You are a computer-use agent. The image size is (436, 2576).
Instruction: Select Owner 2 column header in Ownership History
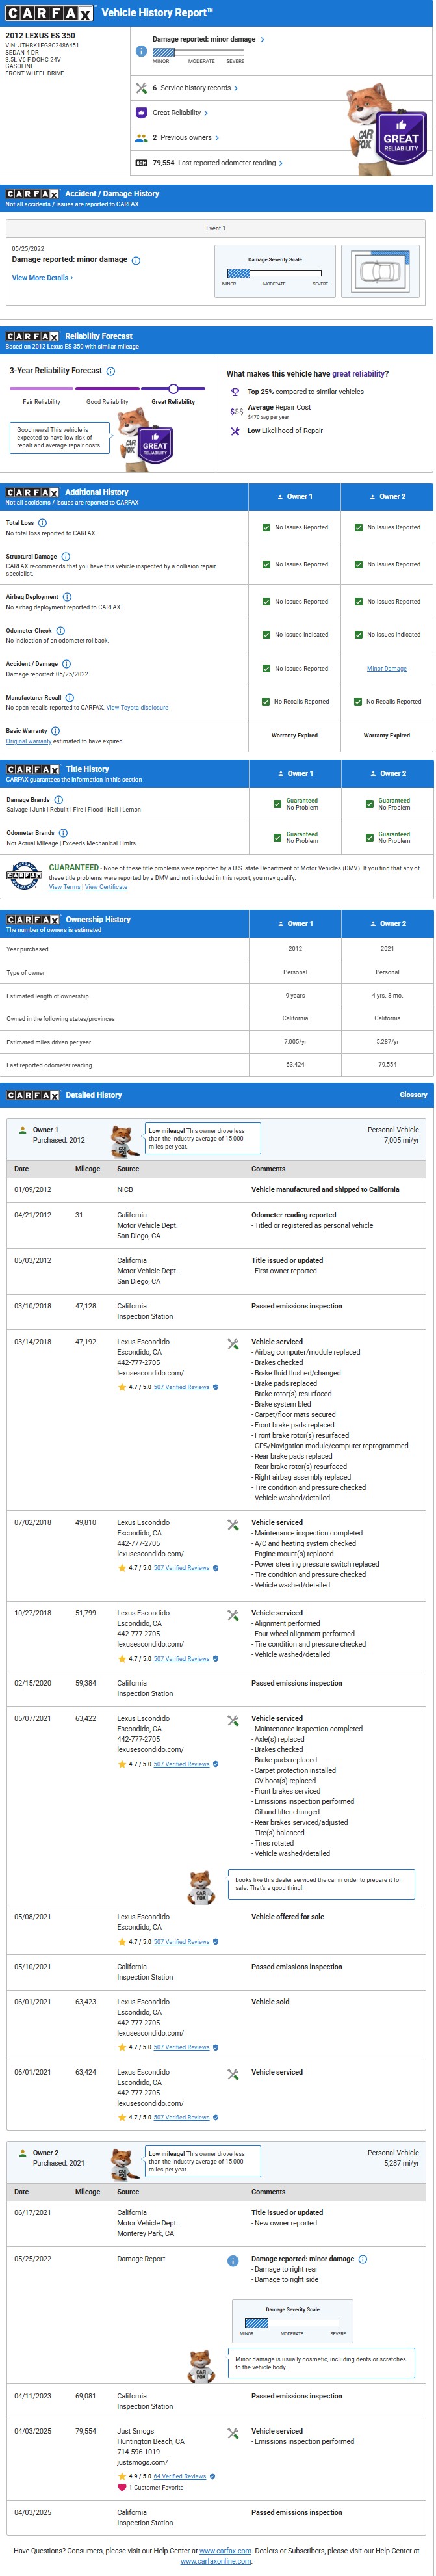[387, 924]
